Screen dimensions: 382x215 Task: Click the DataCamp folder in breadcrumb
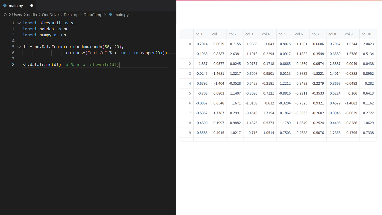(x=93, y=15)
